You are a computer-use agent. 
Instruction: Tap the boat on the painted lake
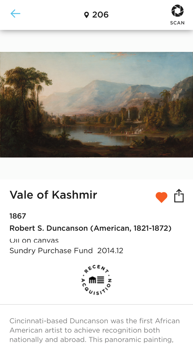coord(88,132)
